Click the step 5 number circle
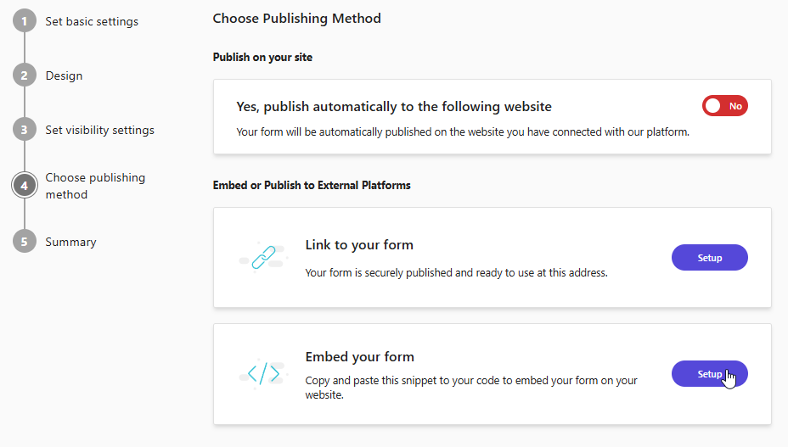 click(25, 242)
